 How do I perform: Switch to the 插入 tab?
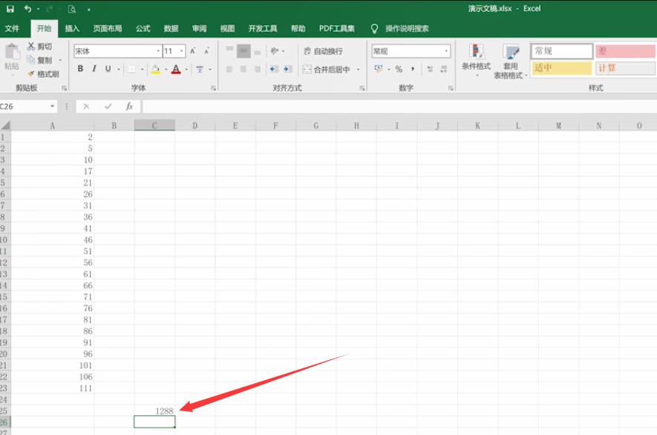(72, 28)
